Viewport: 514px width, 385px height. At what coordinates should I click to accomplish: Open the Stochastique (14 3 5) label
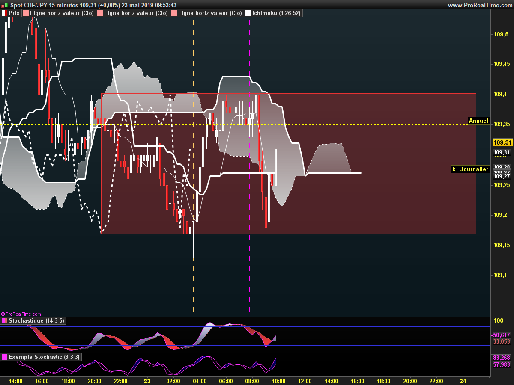pyautogui.click(x=36, y=321)
